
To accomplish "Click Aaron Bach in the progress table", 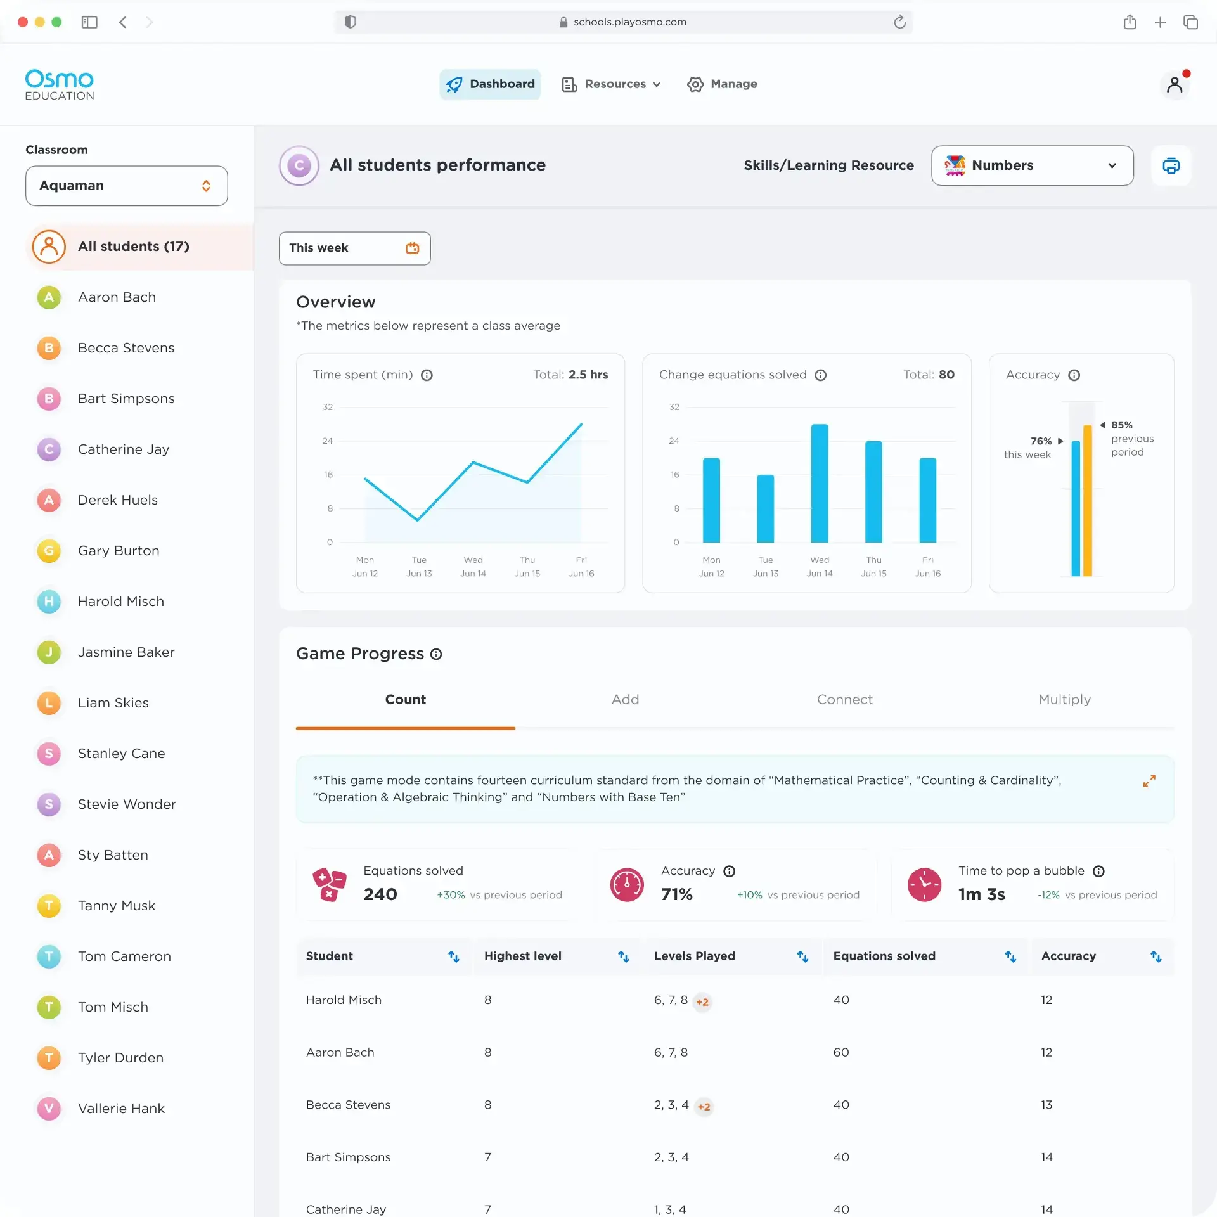I will 340,1053.
